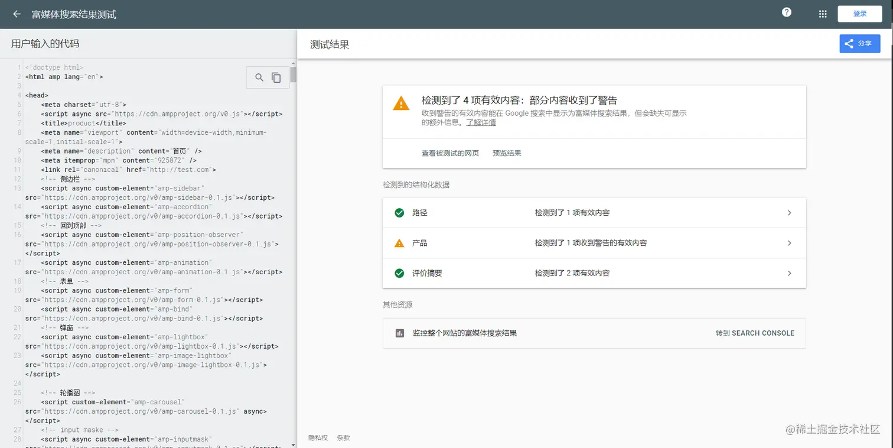Click the 检测到了 4 项有效内容 headline

coord(519,100)
